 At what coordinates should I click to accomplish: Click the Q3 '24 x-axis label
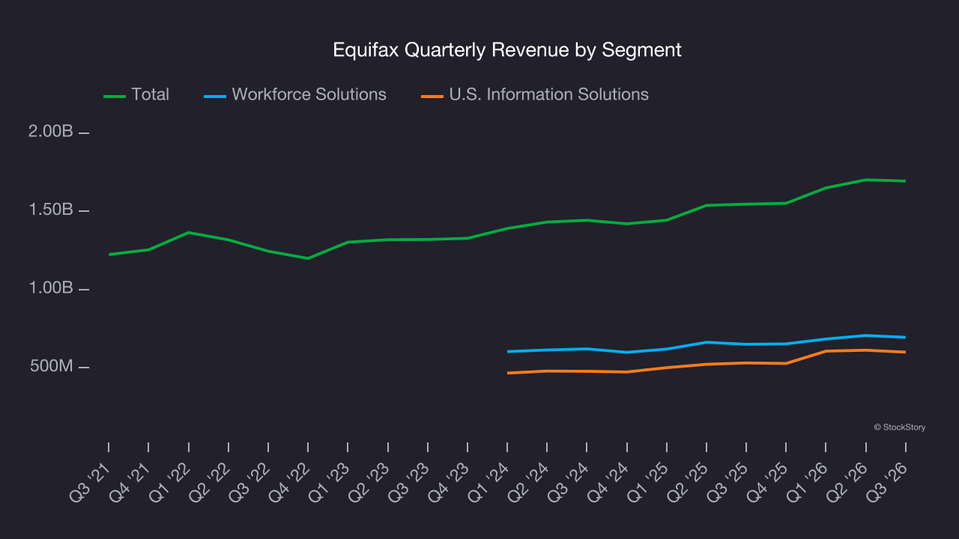(569, 481)
